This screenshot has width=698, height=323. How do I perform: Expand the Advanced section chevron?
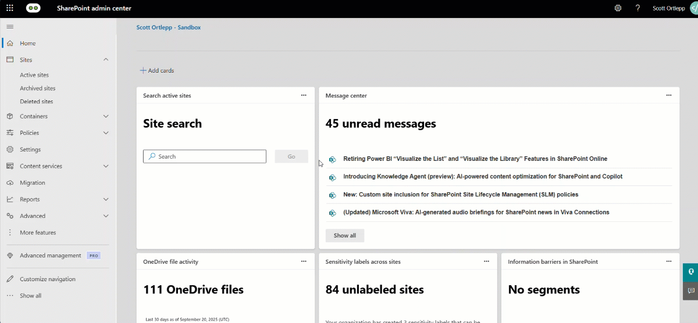(x=106, y=216)
